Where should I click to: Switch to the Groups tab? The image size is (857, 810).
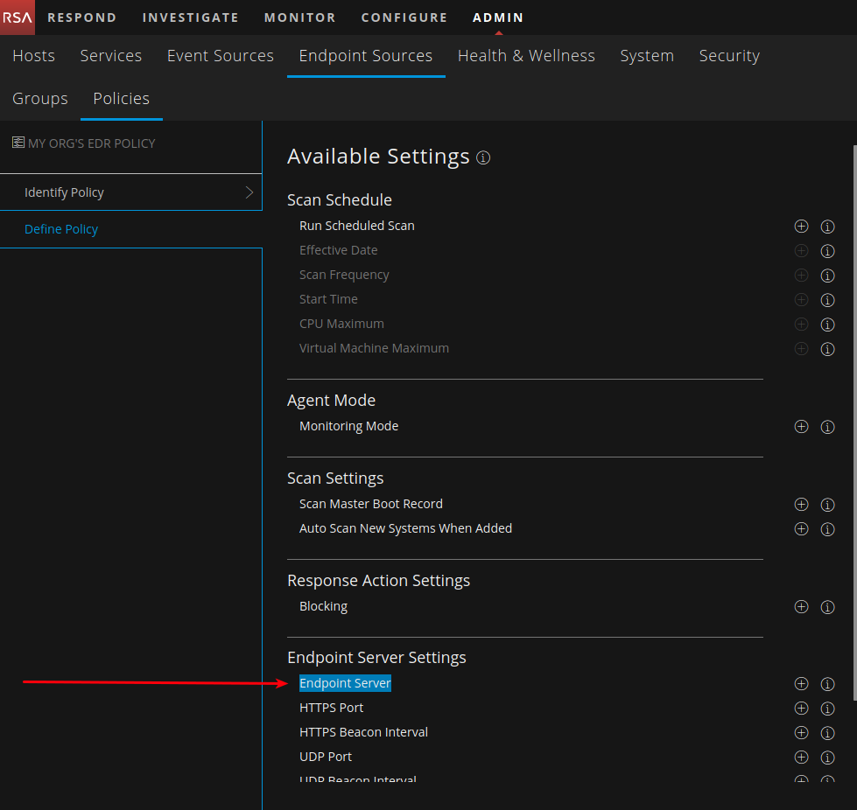click(40, 99)
